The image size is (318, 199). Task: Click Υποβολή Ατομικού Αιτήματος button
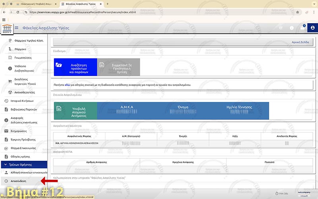pos(76,111)
